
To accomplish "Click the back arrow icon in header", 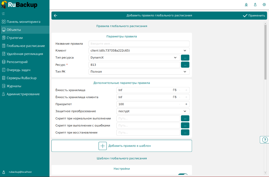I will [55, 16].
